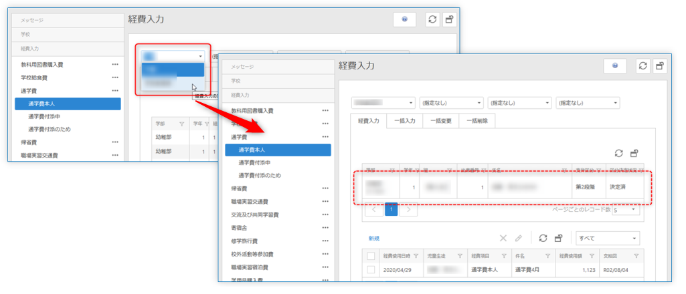Open the 学校 section in front window sidebar
Screen dimensions: 686x294
278,81
